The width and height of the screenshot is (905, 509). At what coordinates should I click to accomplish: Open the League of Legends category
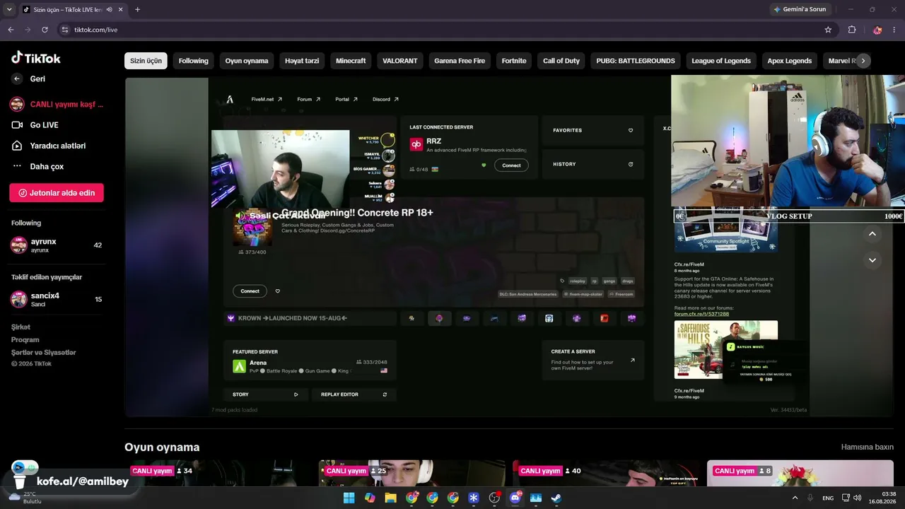[x=721, y=61]
